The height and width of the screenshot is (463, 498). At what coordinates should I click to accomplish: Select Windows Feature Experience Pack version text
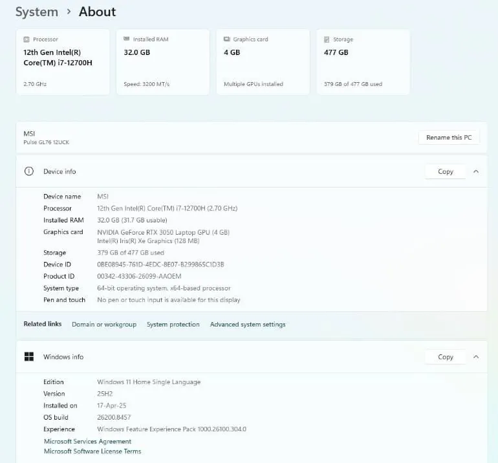(172, 429)
